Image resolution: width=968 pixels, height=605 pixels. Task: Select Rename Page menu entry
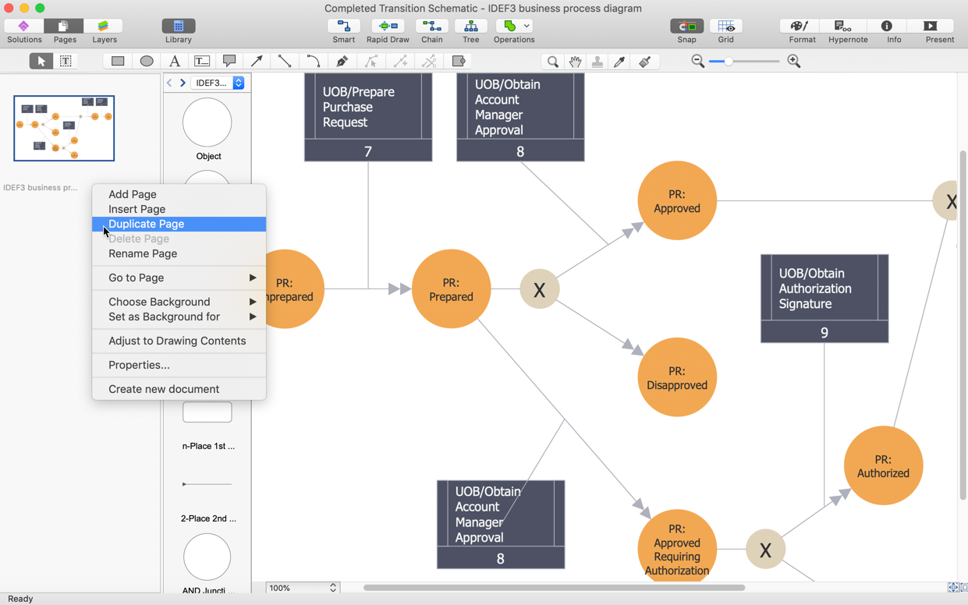(143, 253)
